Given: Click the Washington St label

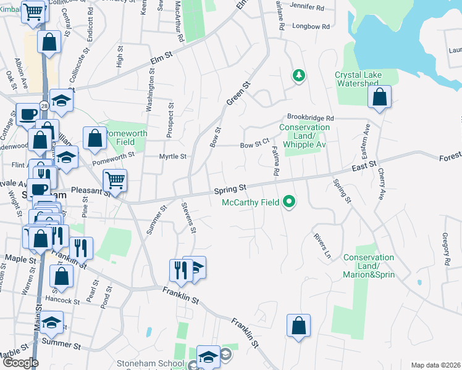Looking at the screenshot, I should [x=150, y=89].
